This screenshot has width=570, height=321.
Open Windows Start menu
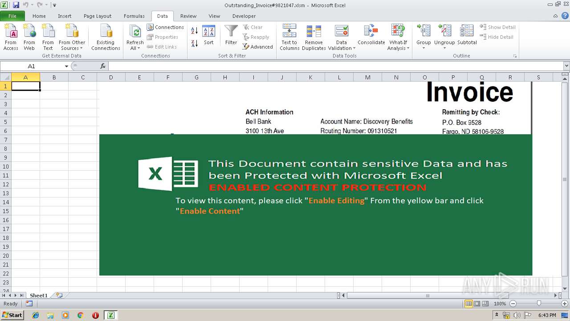coord(12,315)
